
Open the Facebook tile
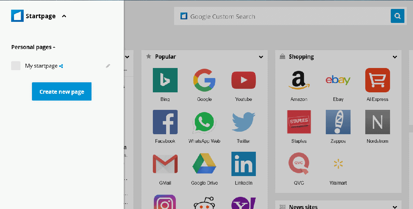tap(165, 122)
